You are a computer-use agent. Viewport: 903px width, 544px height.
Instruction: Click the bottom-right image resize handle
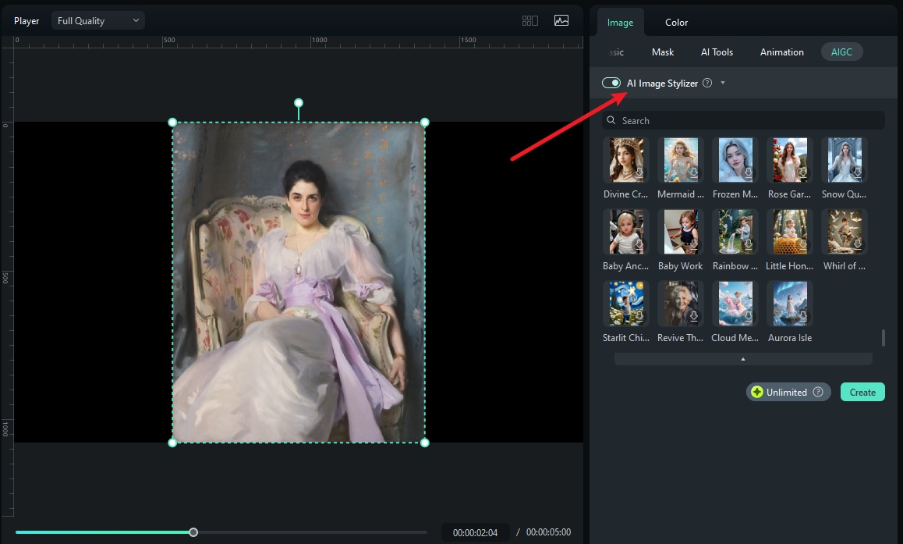(424, 443)
